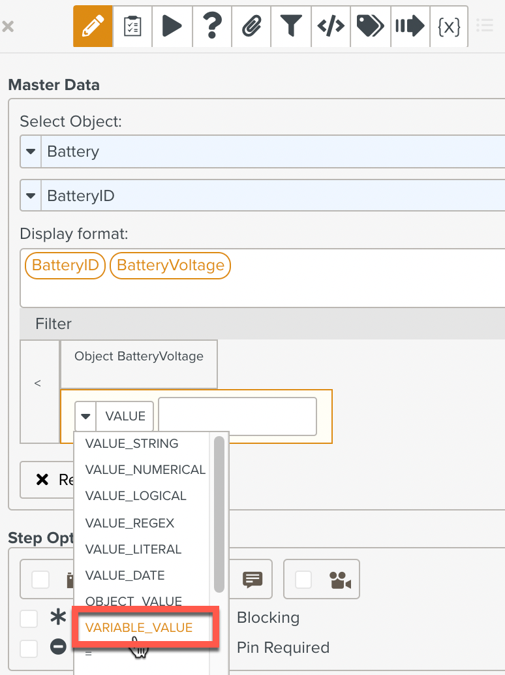Click the play arrow icon
This screenshot has width=505, height=675.
[172, 26]
